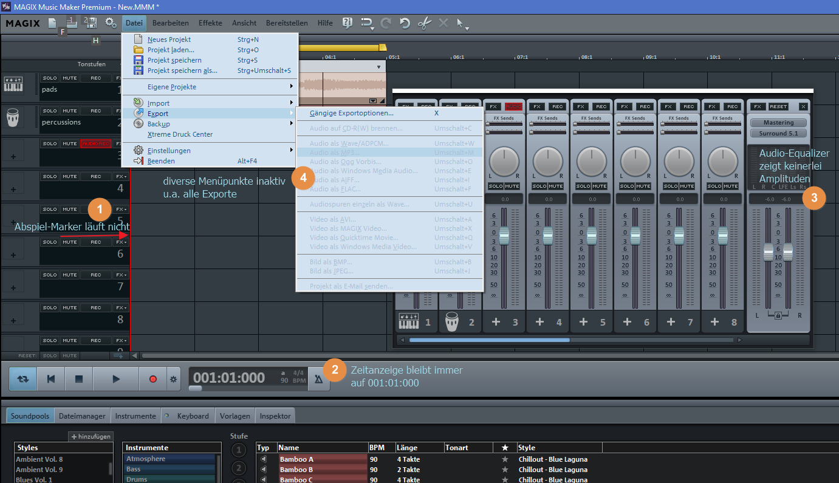Switch to the Dateimanager tab

point(82,416)
